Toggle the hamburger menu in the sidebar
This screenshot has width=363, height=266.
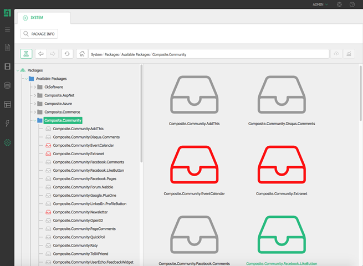pos(7,29)
